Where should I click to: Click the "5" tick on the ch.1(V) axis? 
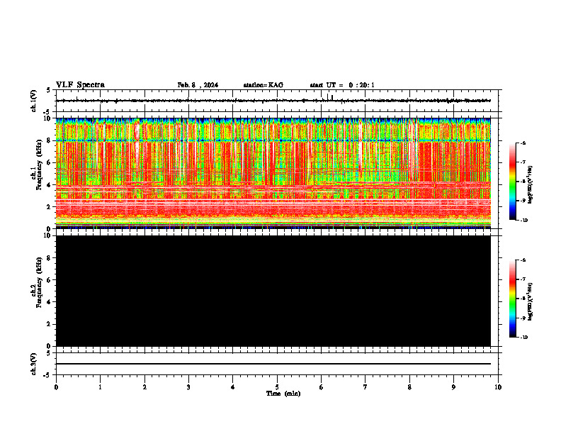(49, 90)
